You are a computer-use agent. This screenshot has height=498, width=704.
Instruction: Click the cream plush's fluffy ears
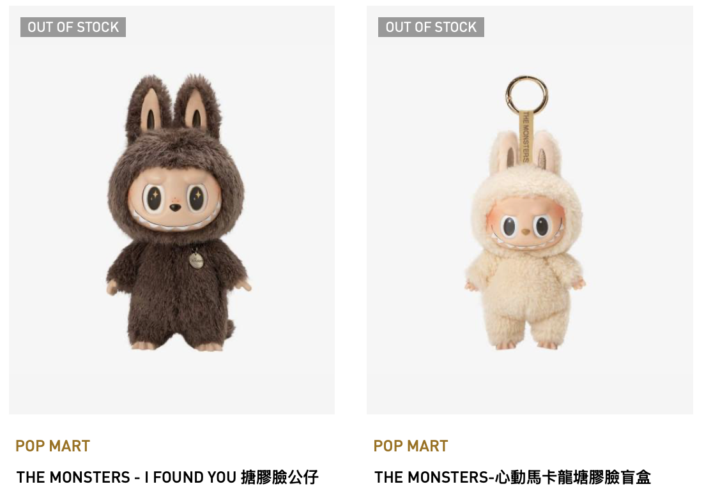(525, 150)
